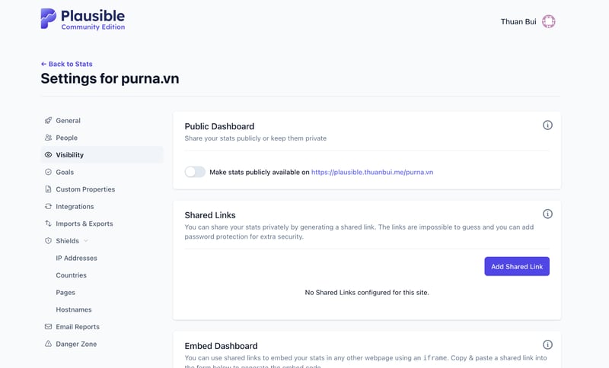
Task: Collapse the Shields section chevron
Action: 85,241
